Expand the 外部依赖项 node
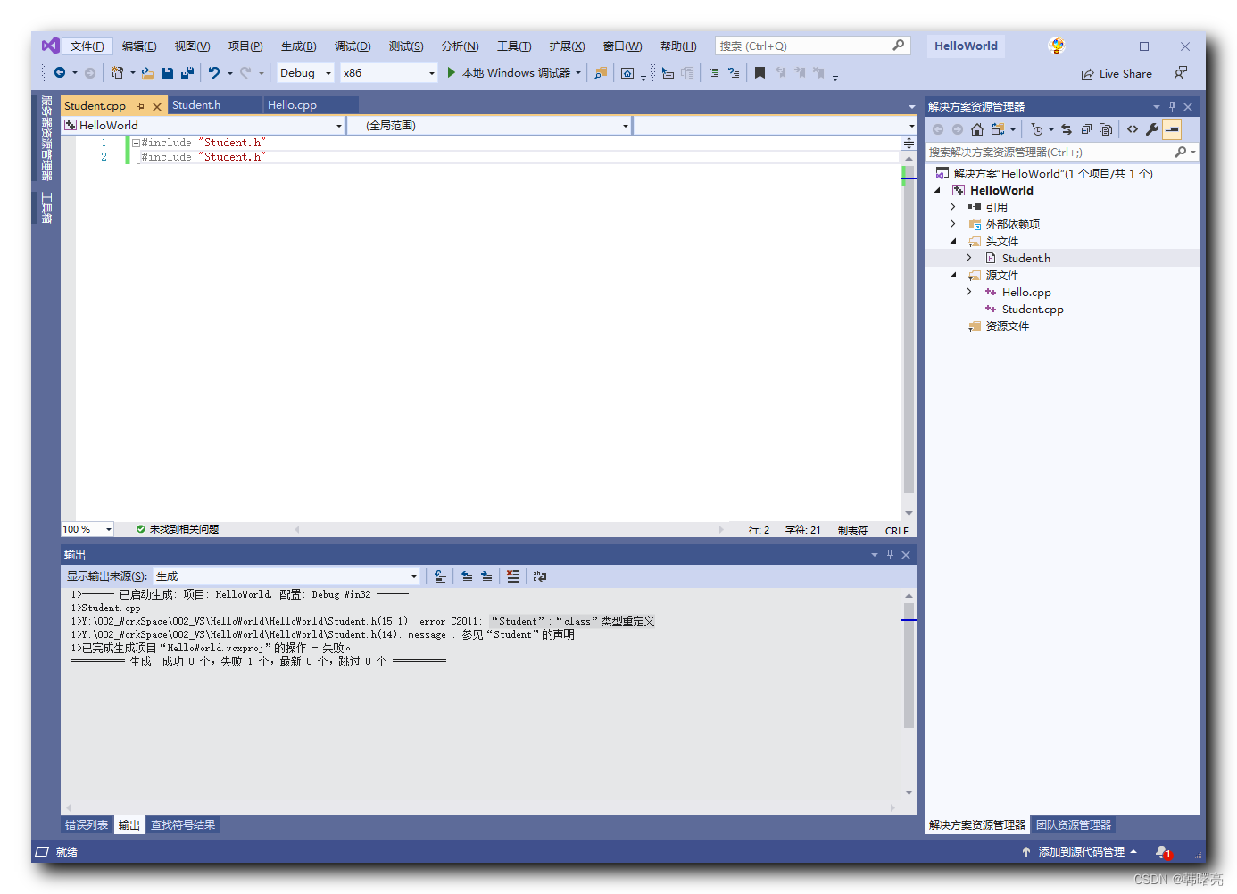This screenshot has height=894, width=1237. (952, 224)
